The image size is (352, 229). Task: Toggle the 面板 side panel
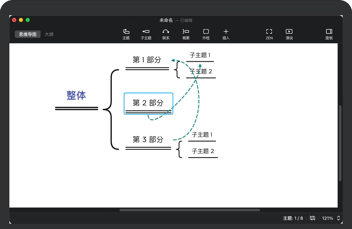coord(329,34)
